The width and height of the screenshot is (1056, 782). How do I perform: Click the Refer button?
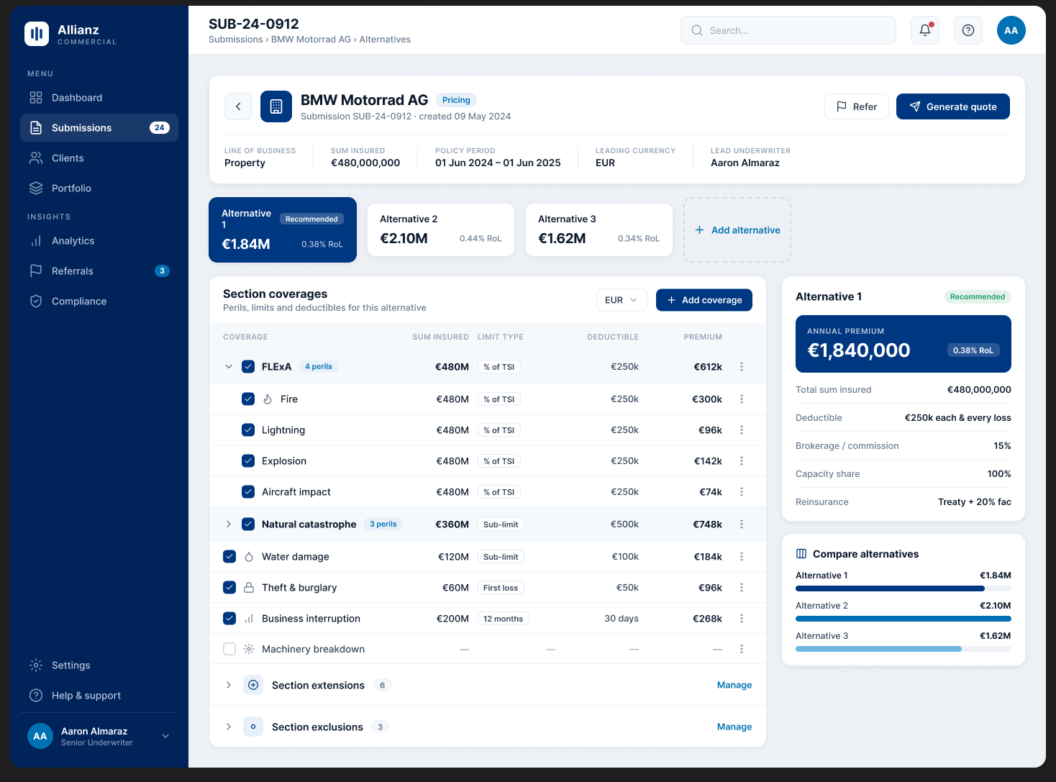[857, 106]
